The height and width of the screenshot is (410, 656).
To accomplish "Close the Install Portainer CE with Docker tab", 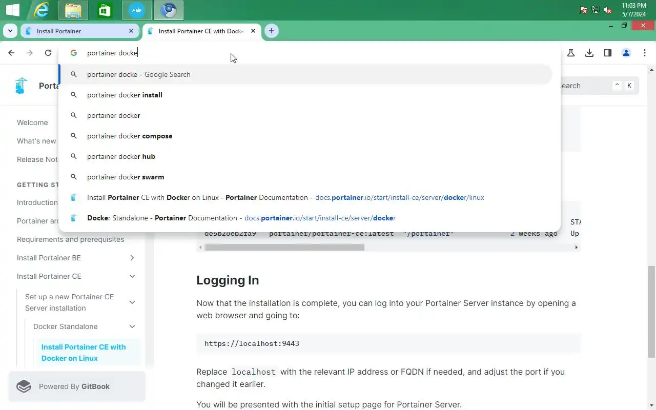I will click(253, 31).
